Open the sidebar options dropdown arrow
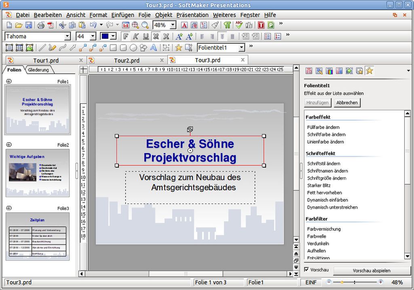The image size is (414, 290). click(x=408, y=71)
